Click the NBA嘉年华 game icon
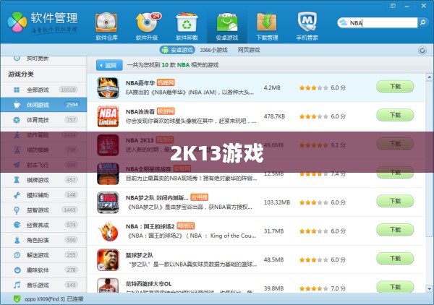Screen dimensions: 434x305 tap(108, 87)
